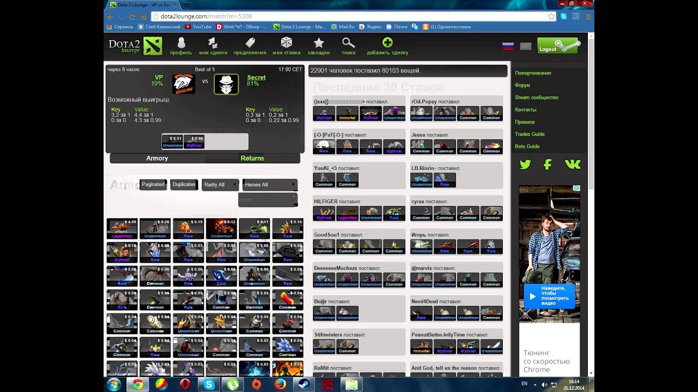Open предложения offers tag icon
Image resolution: width=698 pixels, height=392 pixels.
click(250, 42)
